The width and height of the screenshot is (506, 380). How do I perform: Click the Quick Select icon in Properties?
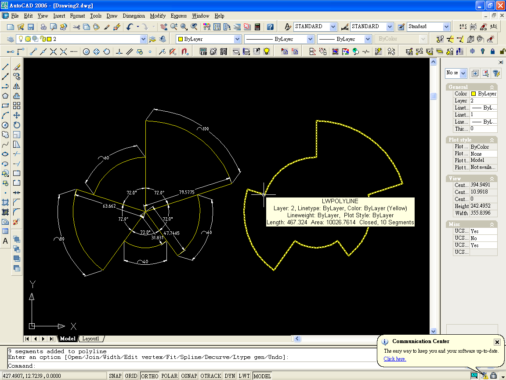(496, 73)
